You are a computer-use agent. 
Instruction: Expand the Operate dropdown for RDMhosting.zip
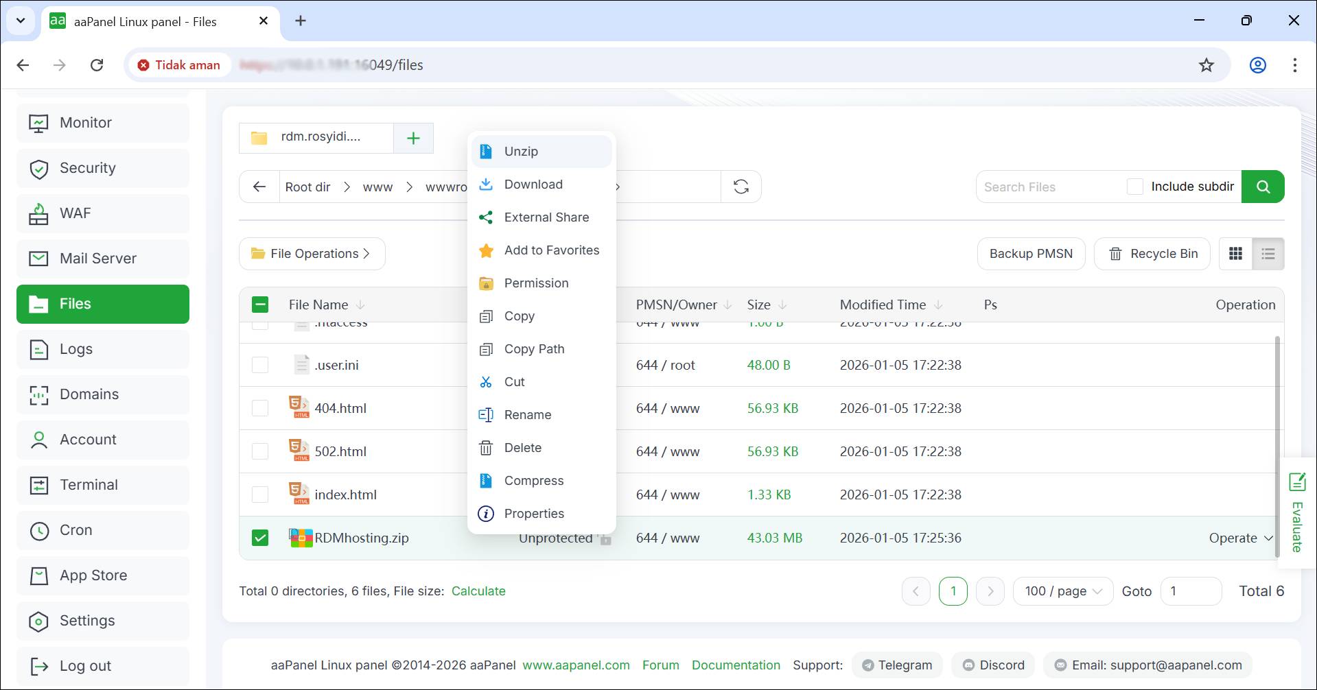click(1240, 538)
